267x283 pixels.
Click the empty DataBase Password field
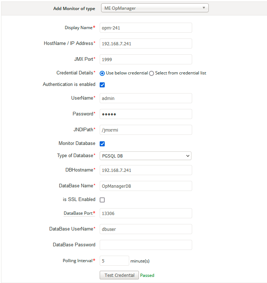pyautogui.click(x=146, y=245)
